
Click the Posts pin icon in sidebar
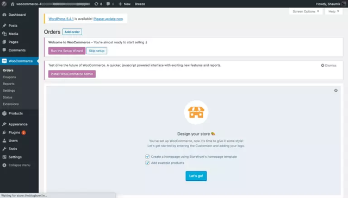click(x=4, y=25)
